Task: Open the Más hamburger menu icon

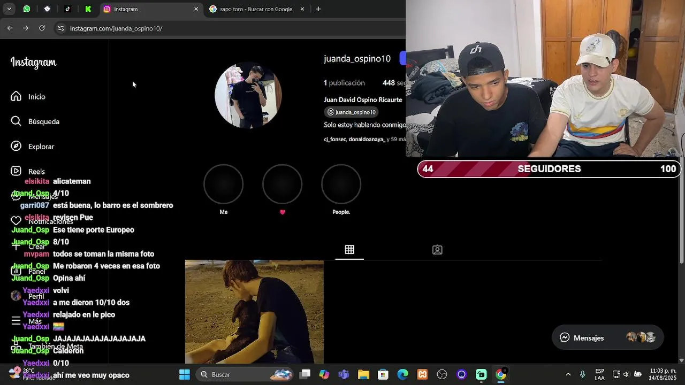Action: point(16,320)
